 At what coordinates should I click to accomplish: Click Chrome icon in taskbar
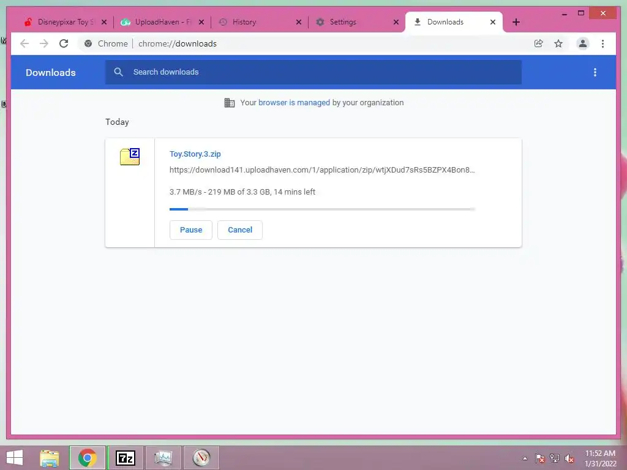pyautogui.click(x=87, y=458)
